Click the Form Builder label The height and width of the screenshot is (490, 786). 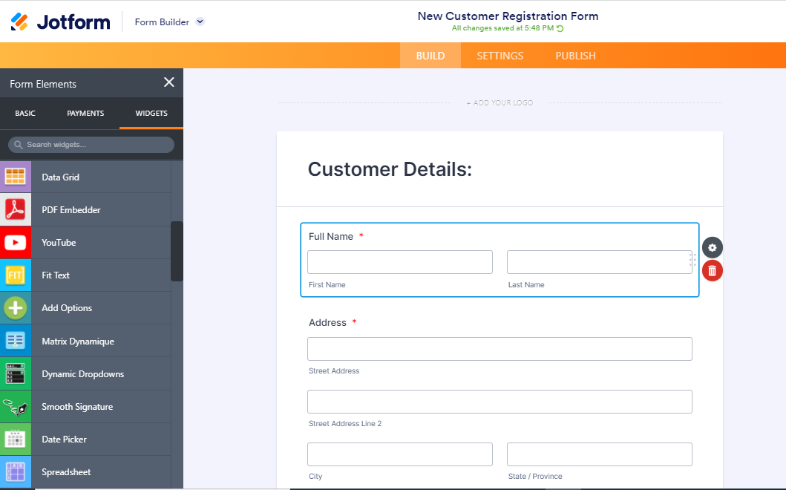(x=162, y=22)
